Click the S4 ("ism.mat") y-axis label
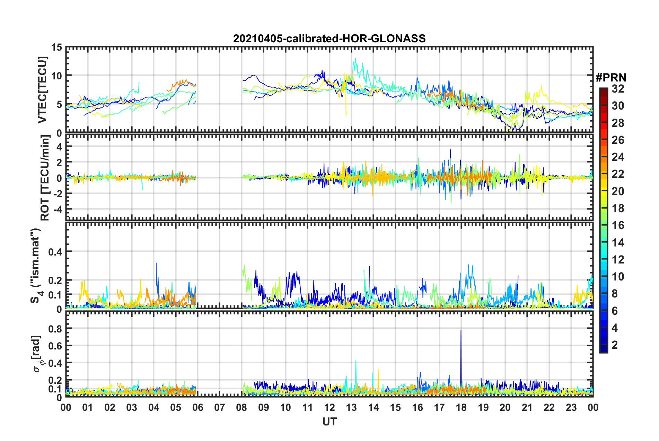Screen dimensions: 659x441 (37, 266)
